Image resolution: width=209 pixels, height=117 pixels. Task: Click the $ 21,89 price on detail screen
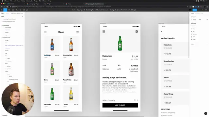(x=135, y=56)
